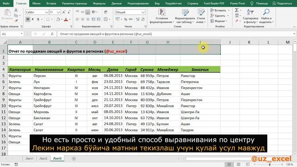Apply percent style with the % icon
Image resolution: width=297 pixels, height=167 pixels.
click(x=126, y=19)
